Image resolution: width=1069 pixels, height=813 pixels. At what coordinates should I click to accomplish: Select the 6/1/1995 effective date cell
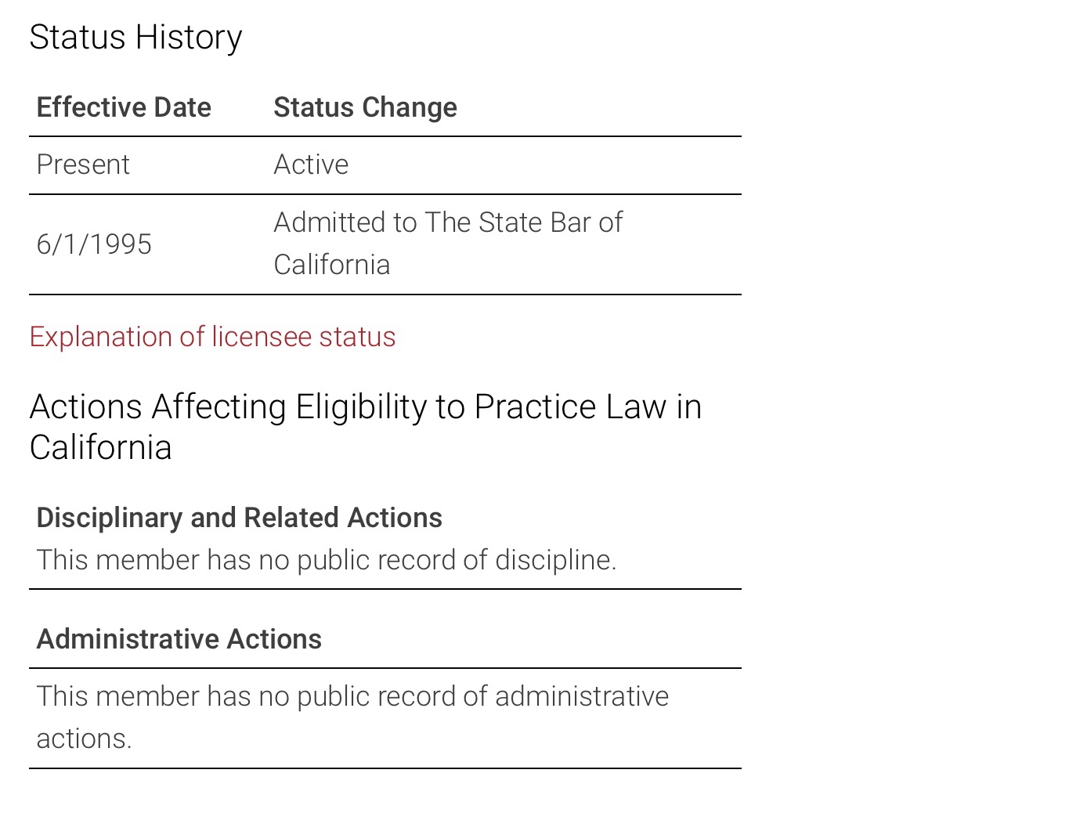(x=94, y=244)
